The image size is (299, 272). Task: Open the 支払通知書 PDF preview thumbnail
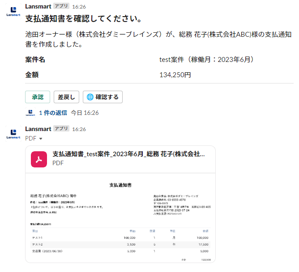[120, 218]
